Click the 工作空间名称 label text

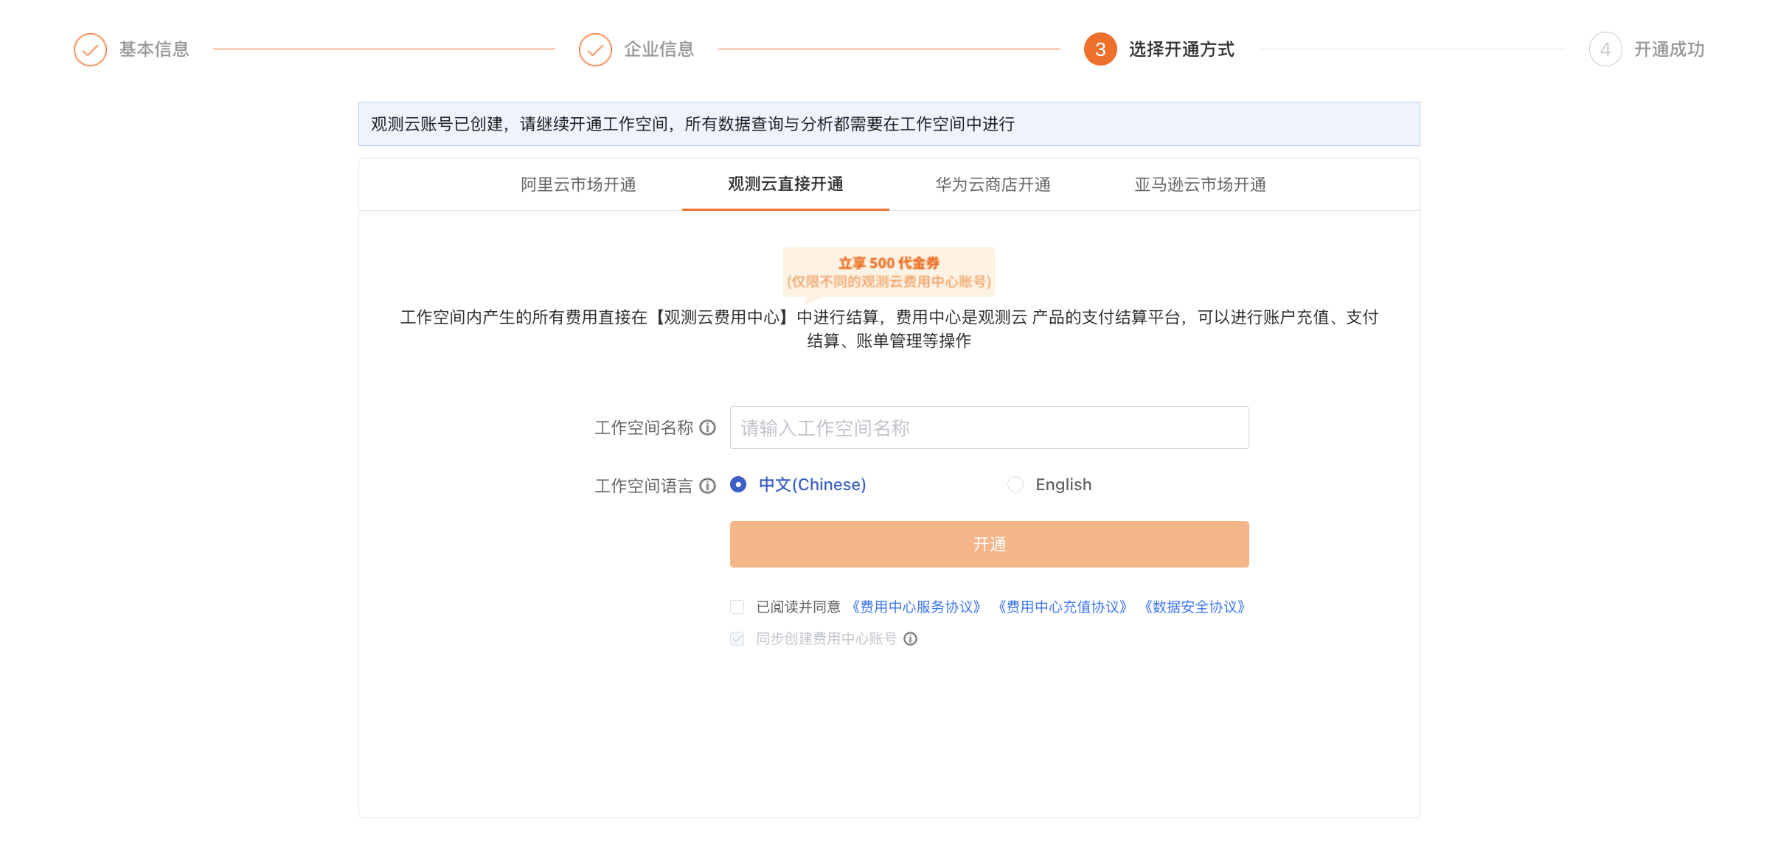(644, 428)
